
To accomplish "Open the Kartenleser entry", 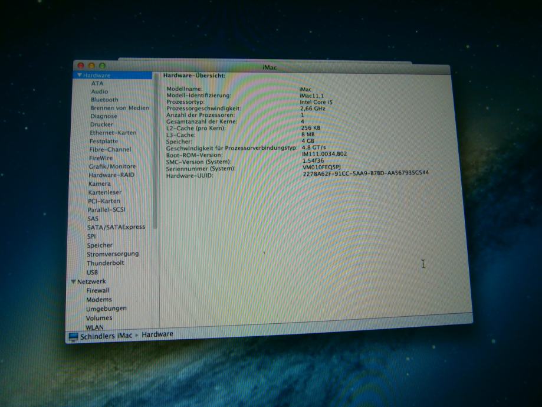I will (x=105, y=192).
